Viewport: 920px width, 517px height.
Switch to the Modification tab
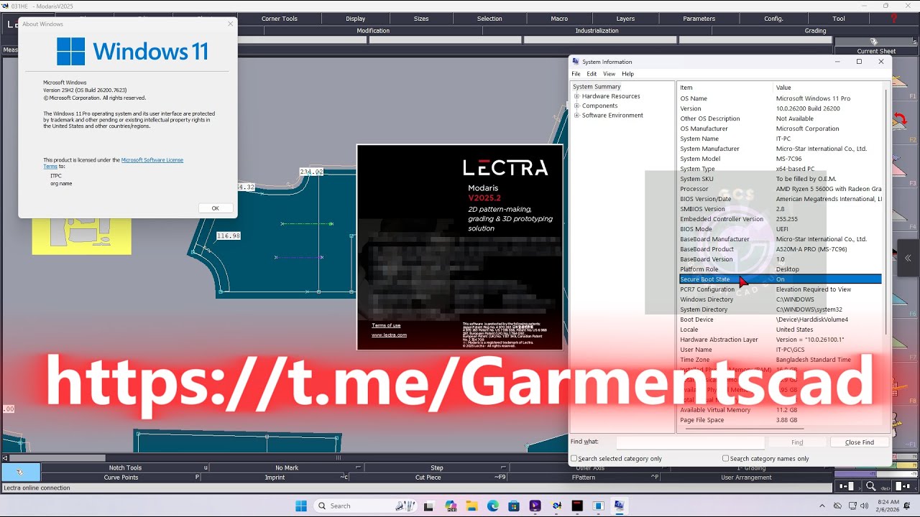[373, 31]
